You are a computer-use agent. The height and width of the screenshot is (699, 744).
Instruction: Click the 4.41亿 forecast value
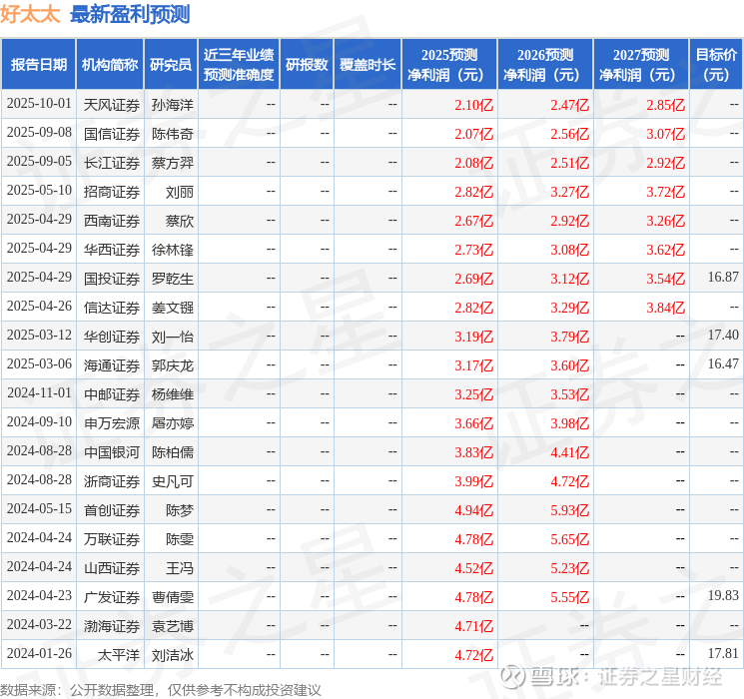570,452
